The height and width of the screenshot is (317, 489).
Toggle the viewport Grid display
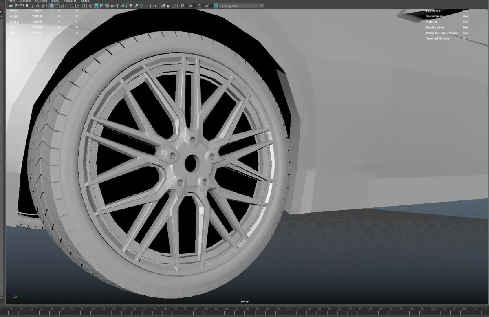coord(51,6)
